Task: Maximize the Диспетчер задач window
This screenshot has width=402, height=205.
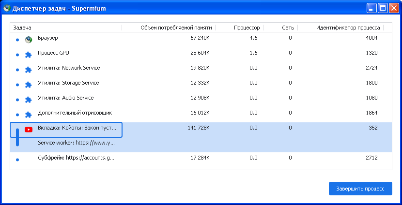Action: (383, 8)
